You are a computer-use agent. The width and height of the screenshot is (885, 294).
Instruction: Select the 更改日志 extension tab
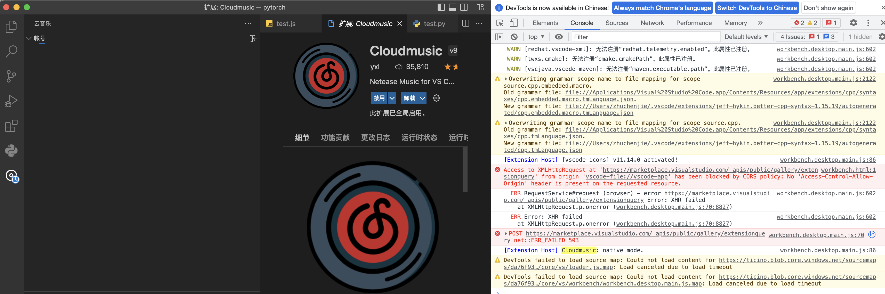coord(375,138)
